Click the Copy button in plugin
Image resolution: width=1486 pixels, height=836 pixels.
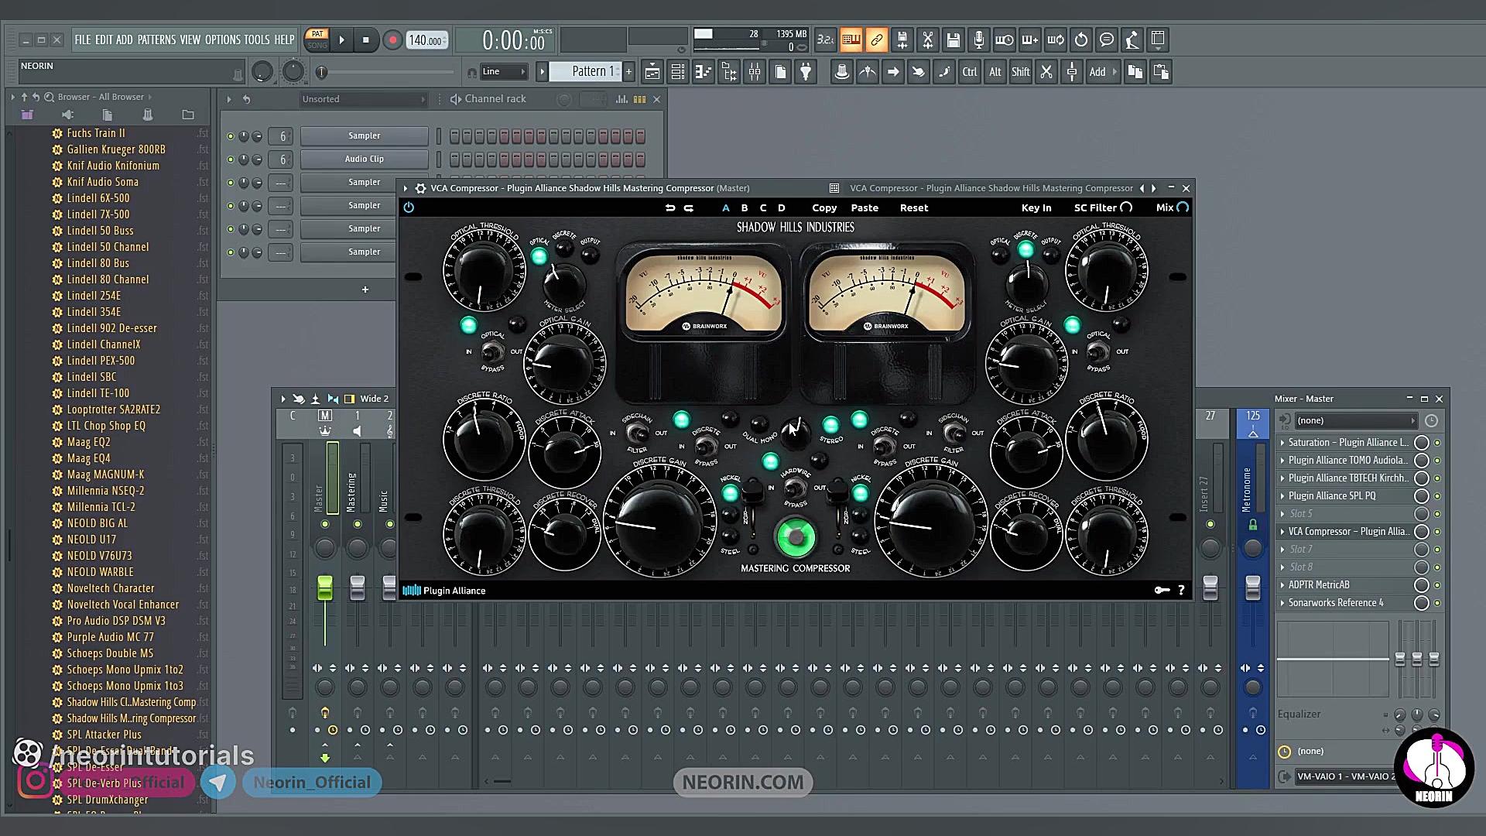tap(823, 207)
